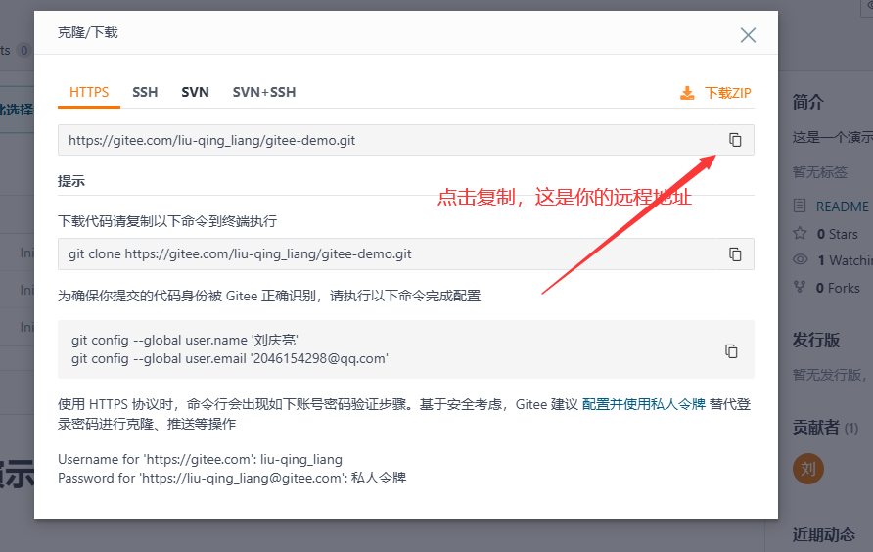
Task: Click the Username for gitee.com line
Action: [200, 460]
